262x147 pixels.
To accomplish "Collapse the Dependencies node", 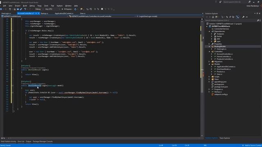I will pyautogui.click(x=209, y=31).
